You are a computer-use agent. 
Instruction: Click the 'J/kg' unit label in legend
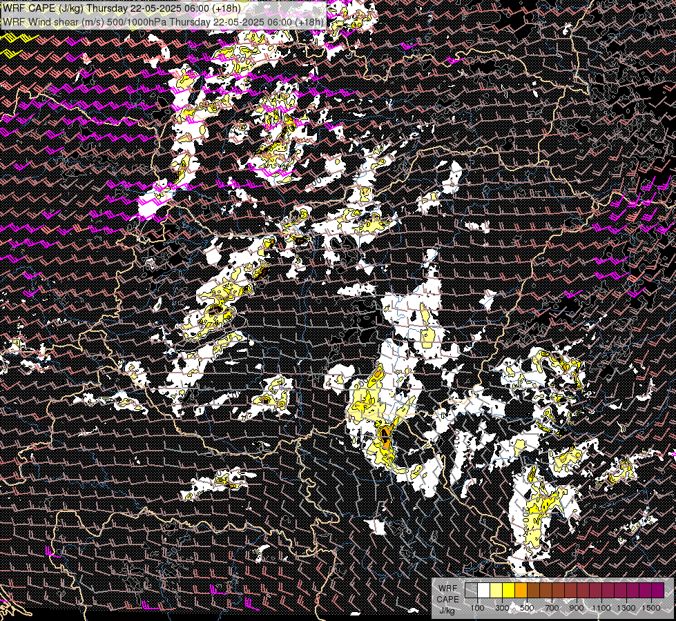(x=447, y=611)
